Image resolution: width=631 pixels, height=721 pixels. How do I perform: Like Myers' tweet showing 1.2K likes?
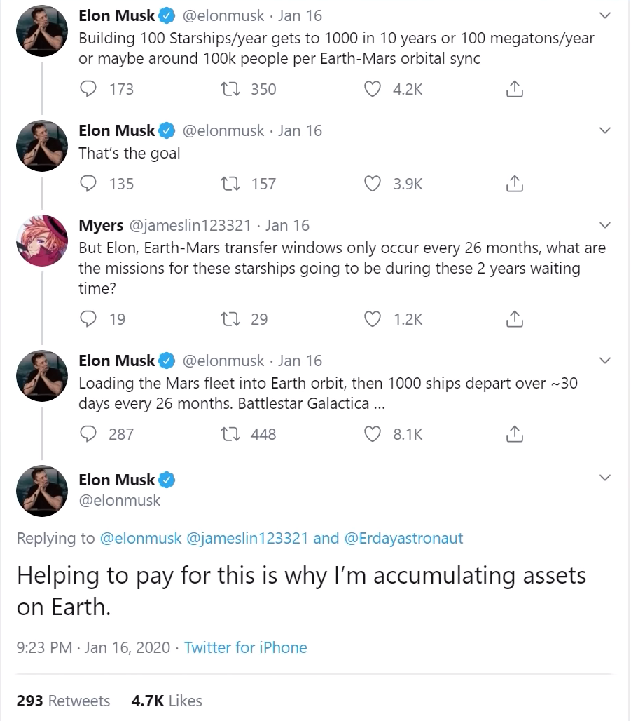[374, 319]
